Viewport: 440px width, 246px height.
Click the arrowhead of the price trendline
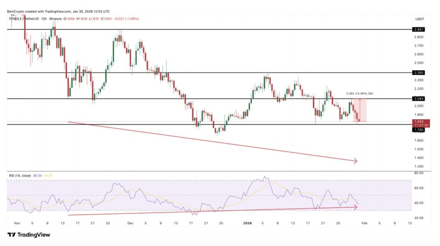click(355, 161)
